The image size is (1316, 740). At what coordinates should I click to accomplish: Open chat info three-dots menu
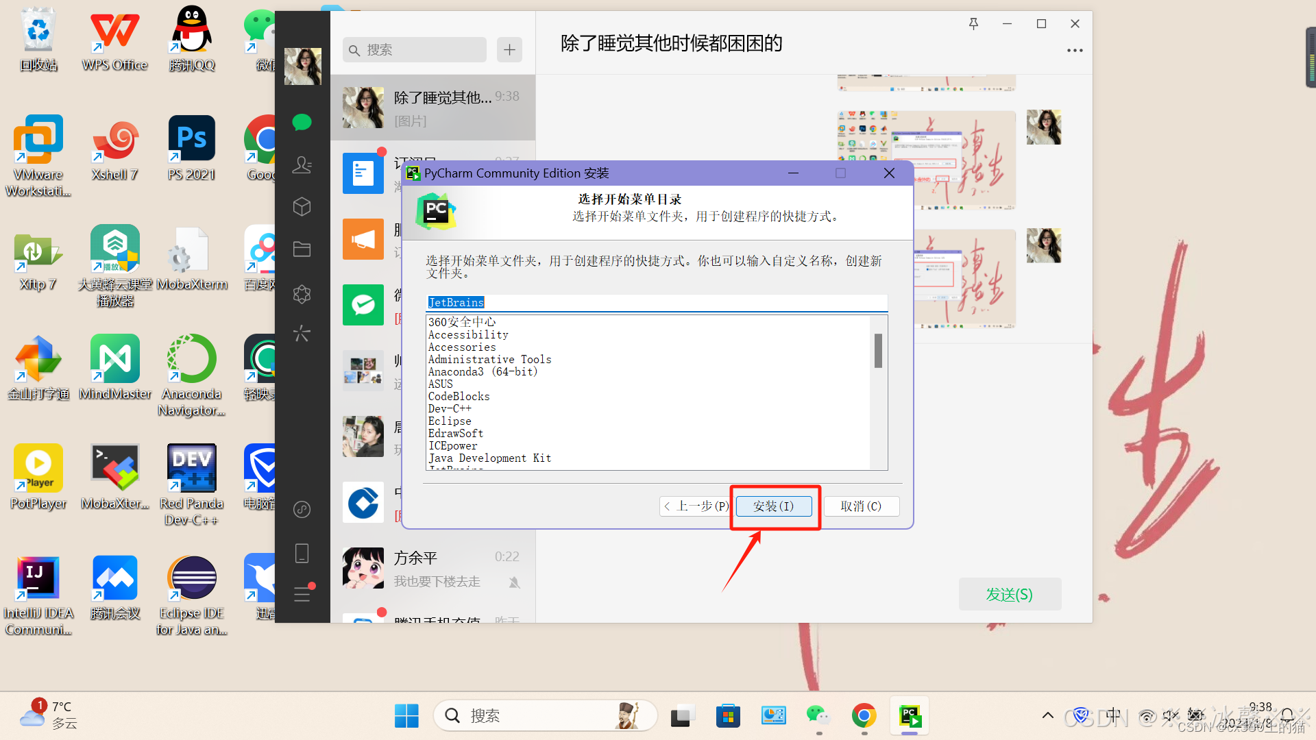(1074, 51)
